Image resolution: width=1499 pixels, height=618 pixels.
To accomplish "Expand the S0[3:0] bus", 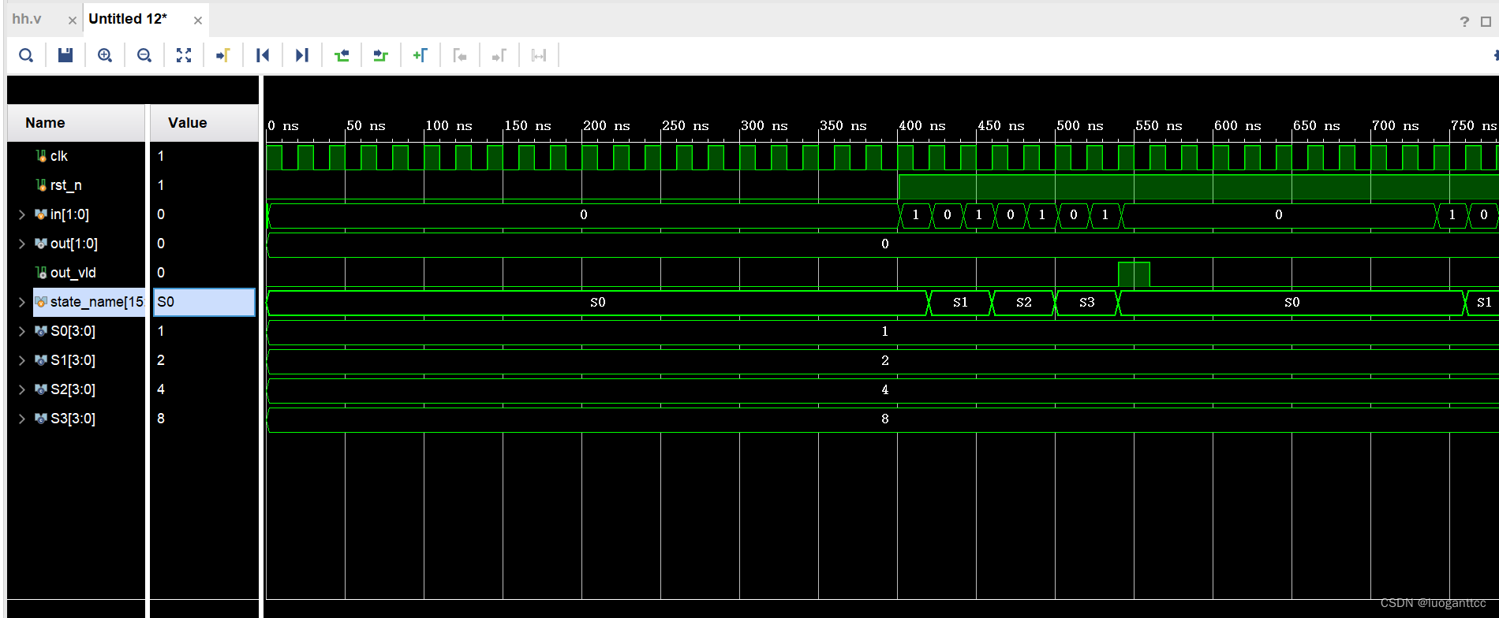I will tap(22, 331).
